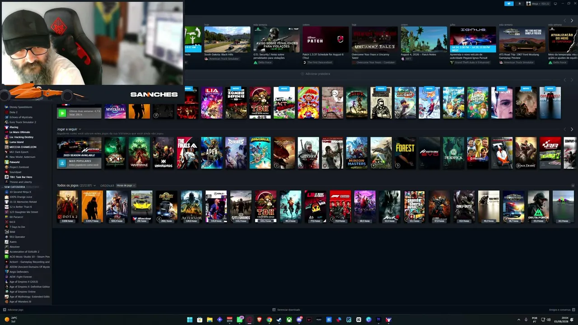Open Google Chrome from the taskbar
This screenshot has height=325, width=578.
[x=269, y=320]
